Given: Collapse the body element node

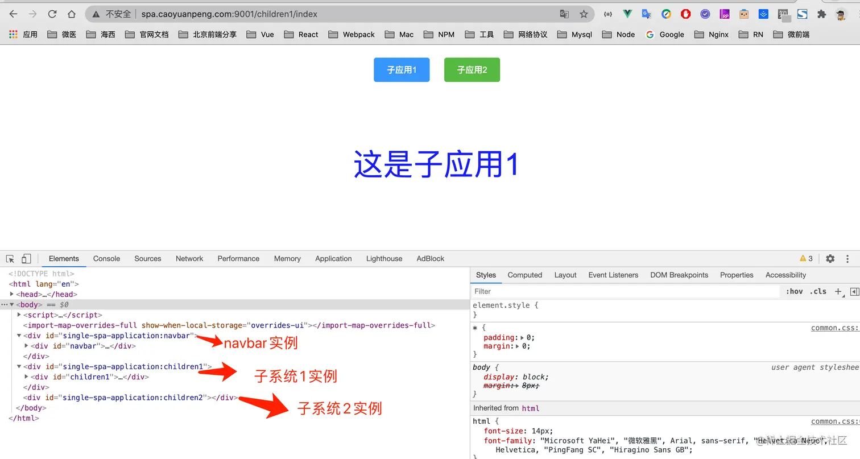Looking at the screenshot, I should (x=12, y=305).
